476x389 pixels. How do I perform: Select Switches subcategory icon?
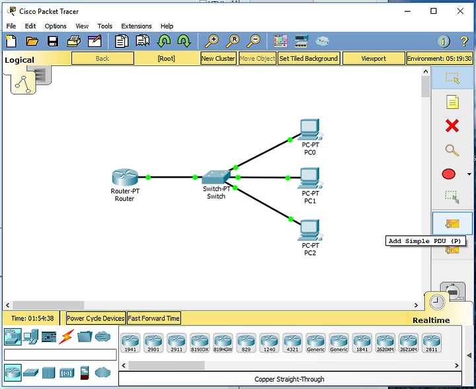[30, 372]
